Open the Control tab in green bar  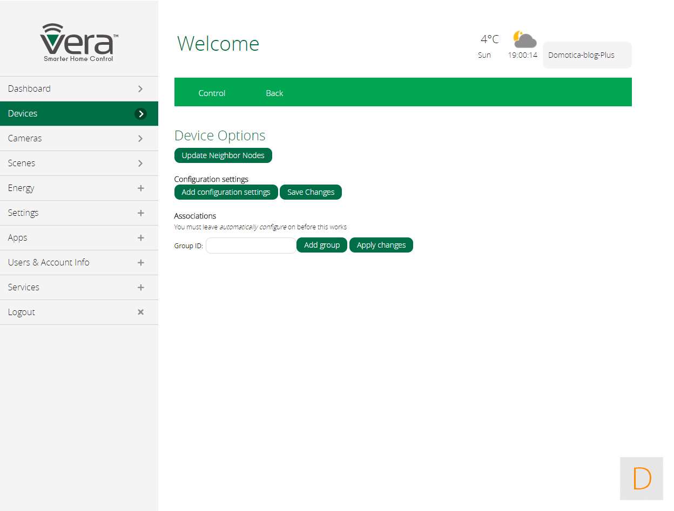click(x=212, y=93)
